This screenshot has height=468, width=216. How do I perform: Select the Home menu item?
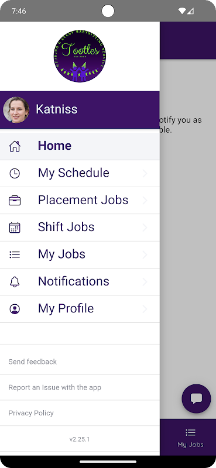click(80, 146)
